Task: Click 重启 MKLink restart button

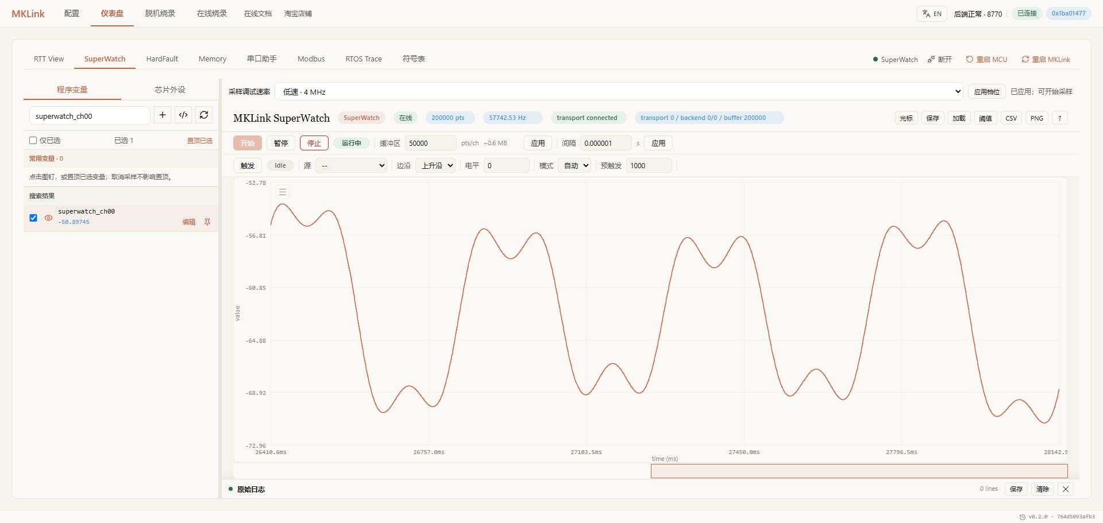Action: (x=1046, y=60)
